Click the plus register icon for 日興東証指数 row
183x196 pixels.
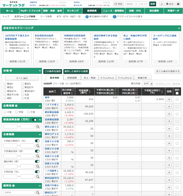(169, 121)
